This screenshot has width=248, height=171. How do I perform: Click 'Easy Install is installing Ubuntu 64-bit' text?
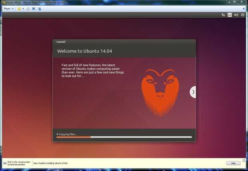[x=51, y=163]
